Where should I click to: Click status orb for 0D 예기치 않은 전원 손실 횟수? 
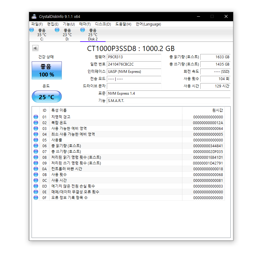point(36,186)
